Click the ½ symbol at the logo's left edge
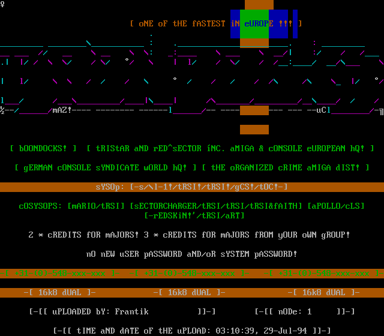 pyautogui.click(x=2, y=110)
